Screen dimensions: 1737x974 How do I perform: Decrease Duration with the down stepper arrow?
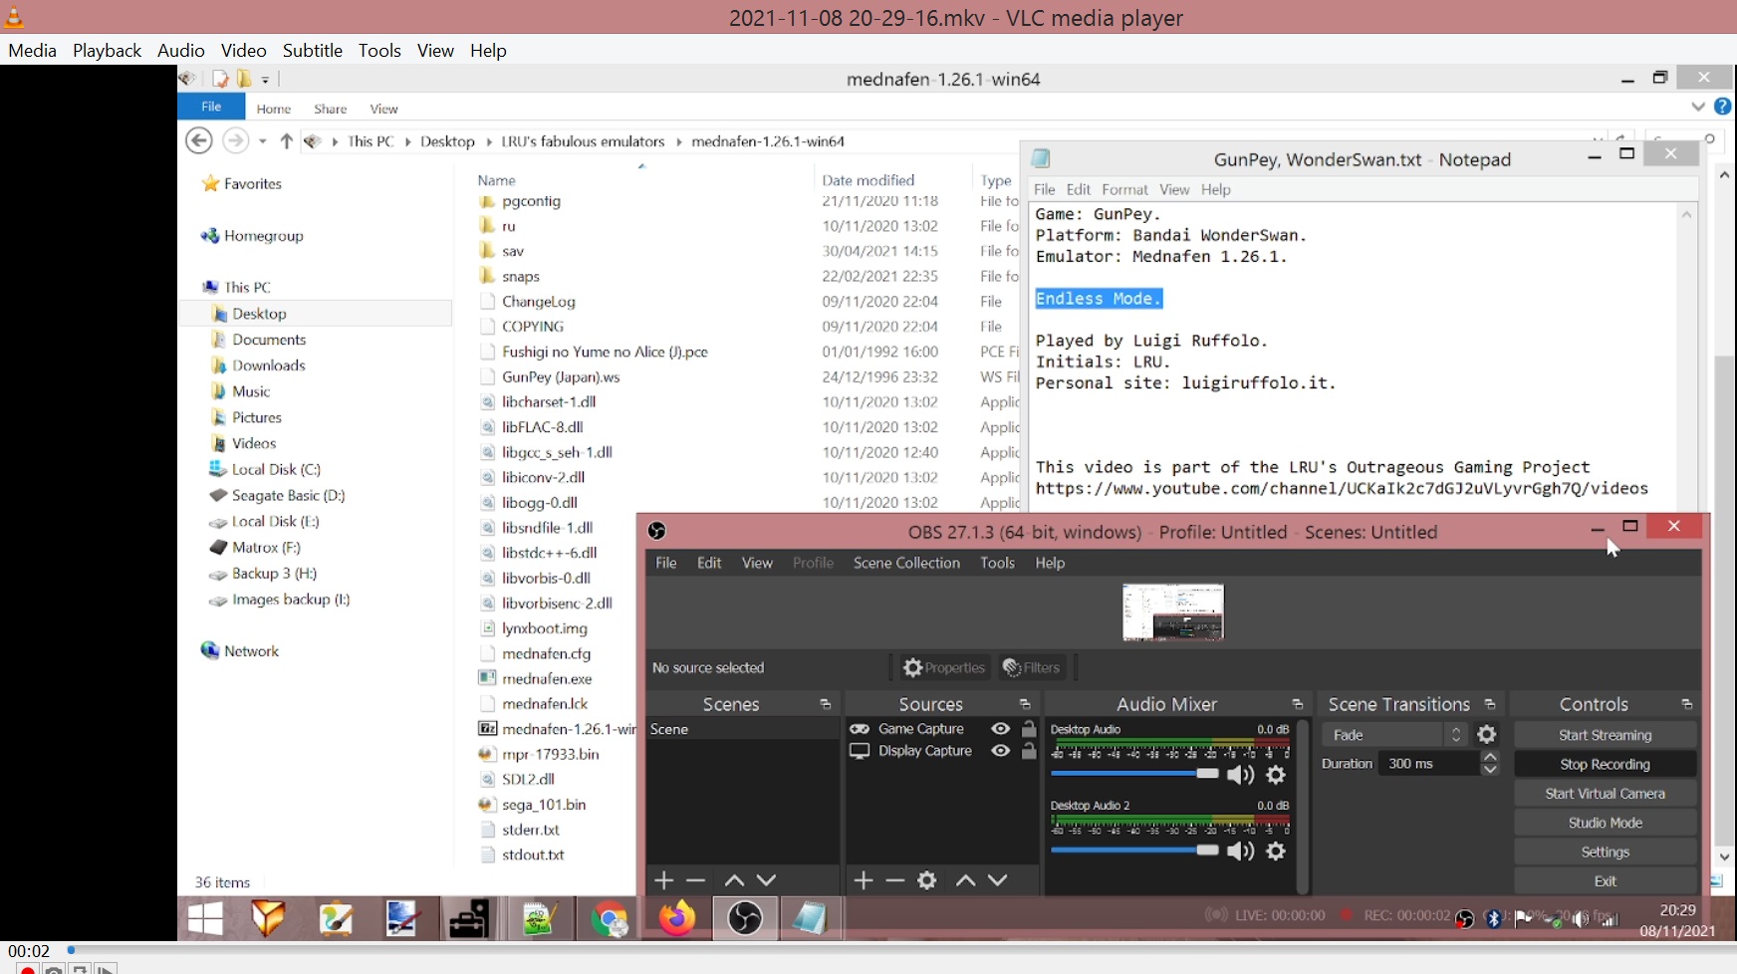[1490, 770]
